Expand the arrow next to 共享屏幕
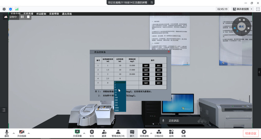This screenshot has height=139, width=261. pyautogui.click(x=84, y=133)
